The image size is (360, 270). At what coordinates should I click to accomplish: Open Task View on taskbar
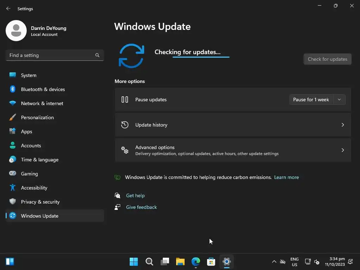(x=165, y=262)
